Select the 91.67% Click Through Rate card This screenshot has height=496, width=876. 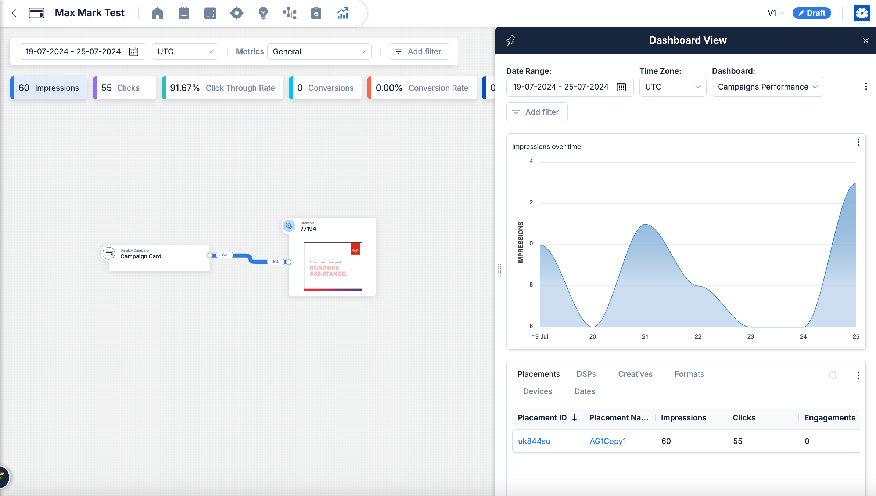pyautogui.click(x=222, y=88)
